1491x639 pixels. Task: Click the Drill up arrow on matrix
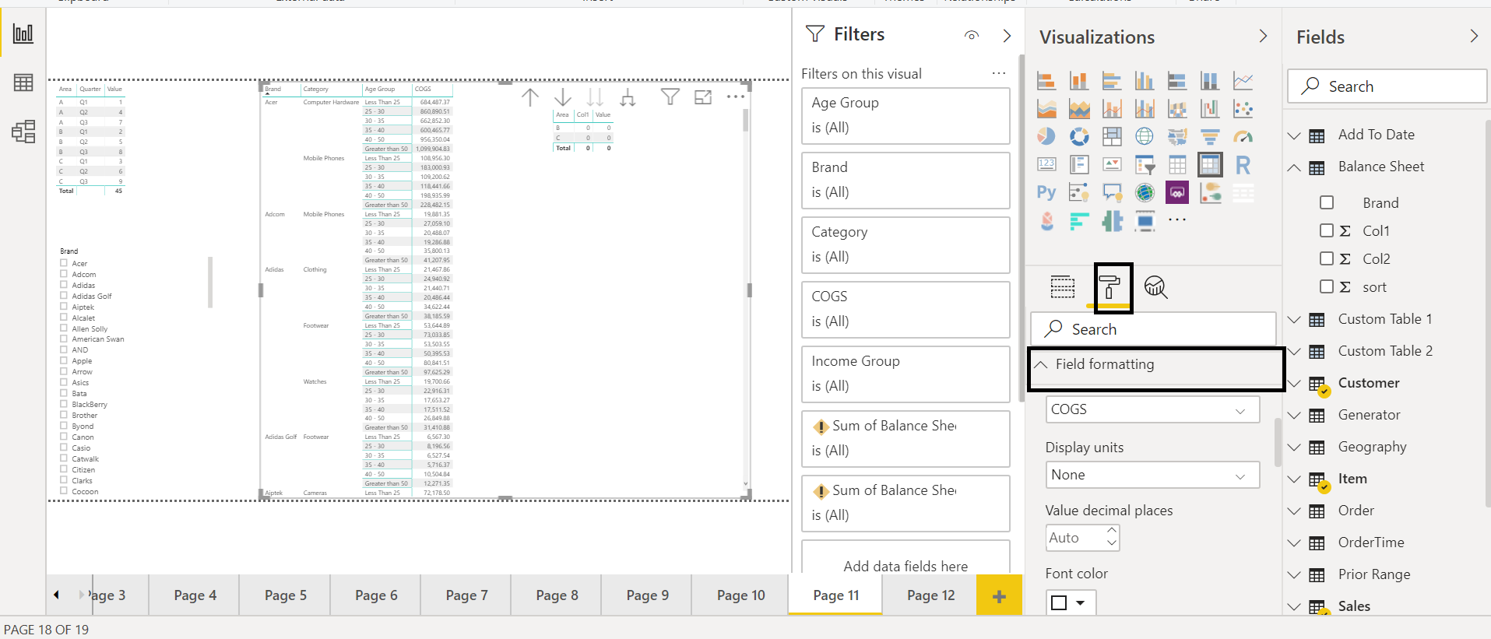pos(530,97)
